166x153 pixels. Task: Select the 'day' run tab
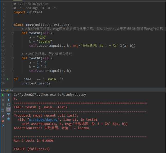[x=10, y=90]
